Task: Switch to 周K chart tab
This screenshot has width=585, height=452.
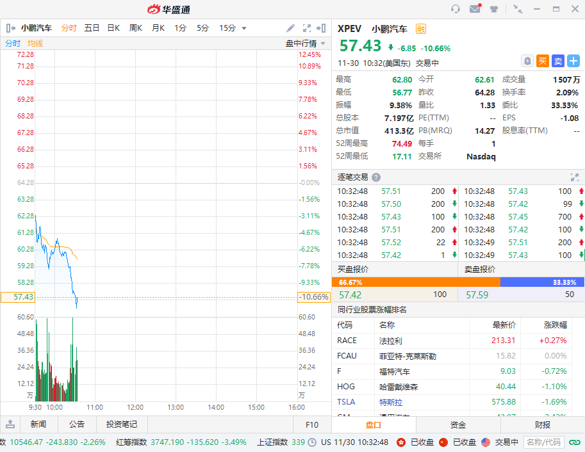Action: pyautogui.click(x=135, y=28)
